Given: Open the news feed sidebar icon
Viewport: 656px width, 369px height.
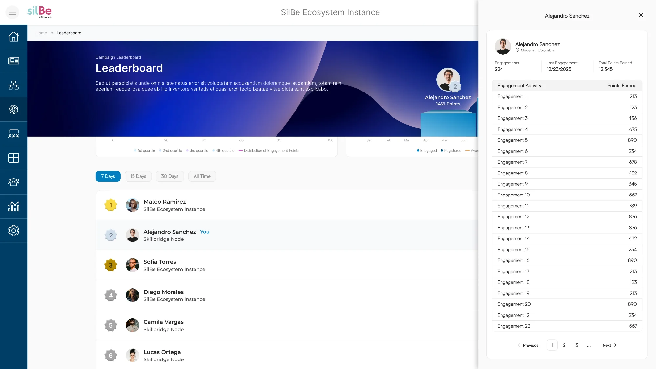Looking at the screenshot, I should 13,61.
